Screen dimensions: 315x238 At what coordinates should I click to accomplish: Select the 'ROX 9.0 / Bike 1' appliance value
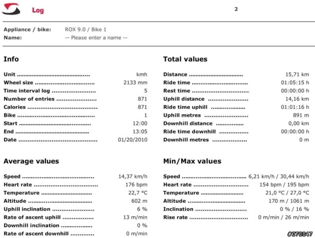tap(86, 29)
